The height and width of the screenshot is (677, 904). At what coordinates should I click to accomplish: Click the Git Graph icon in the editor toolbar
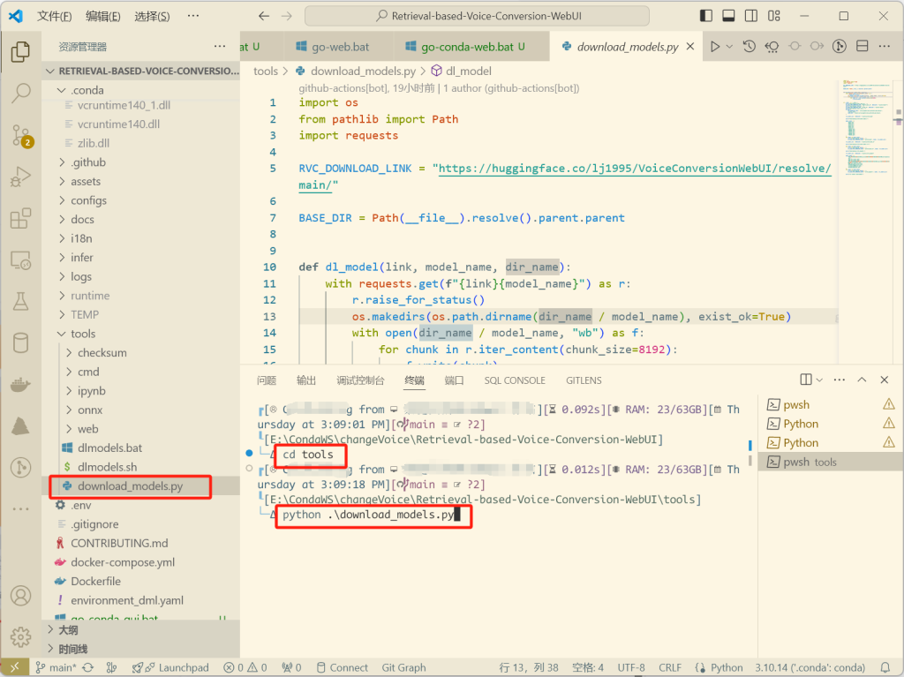point(840,47)
